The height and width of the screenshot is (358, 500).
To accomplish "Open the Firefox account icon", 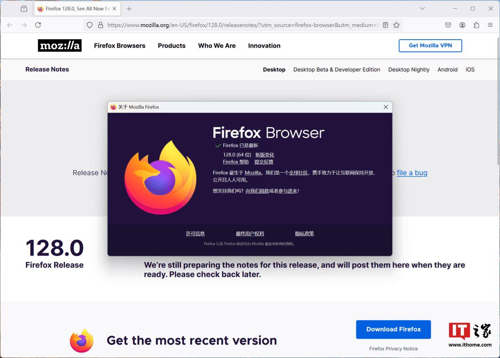I will 462,25.
